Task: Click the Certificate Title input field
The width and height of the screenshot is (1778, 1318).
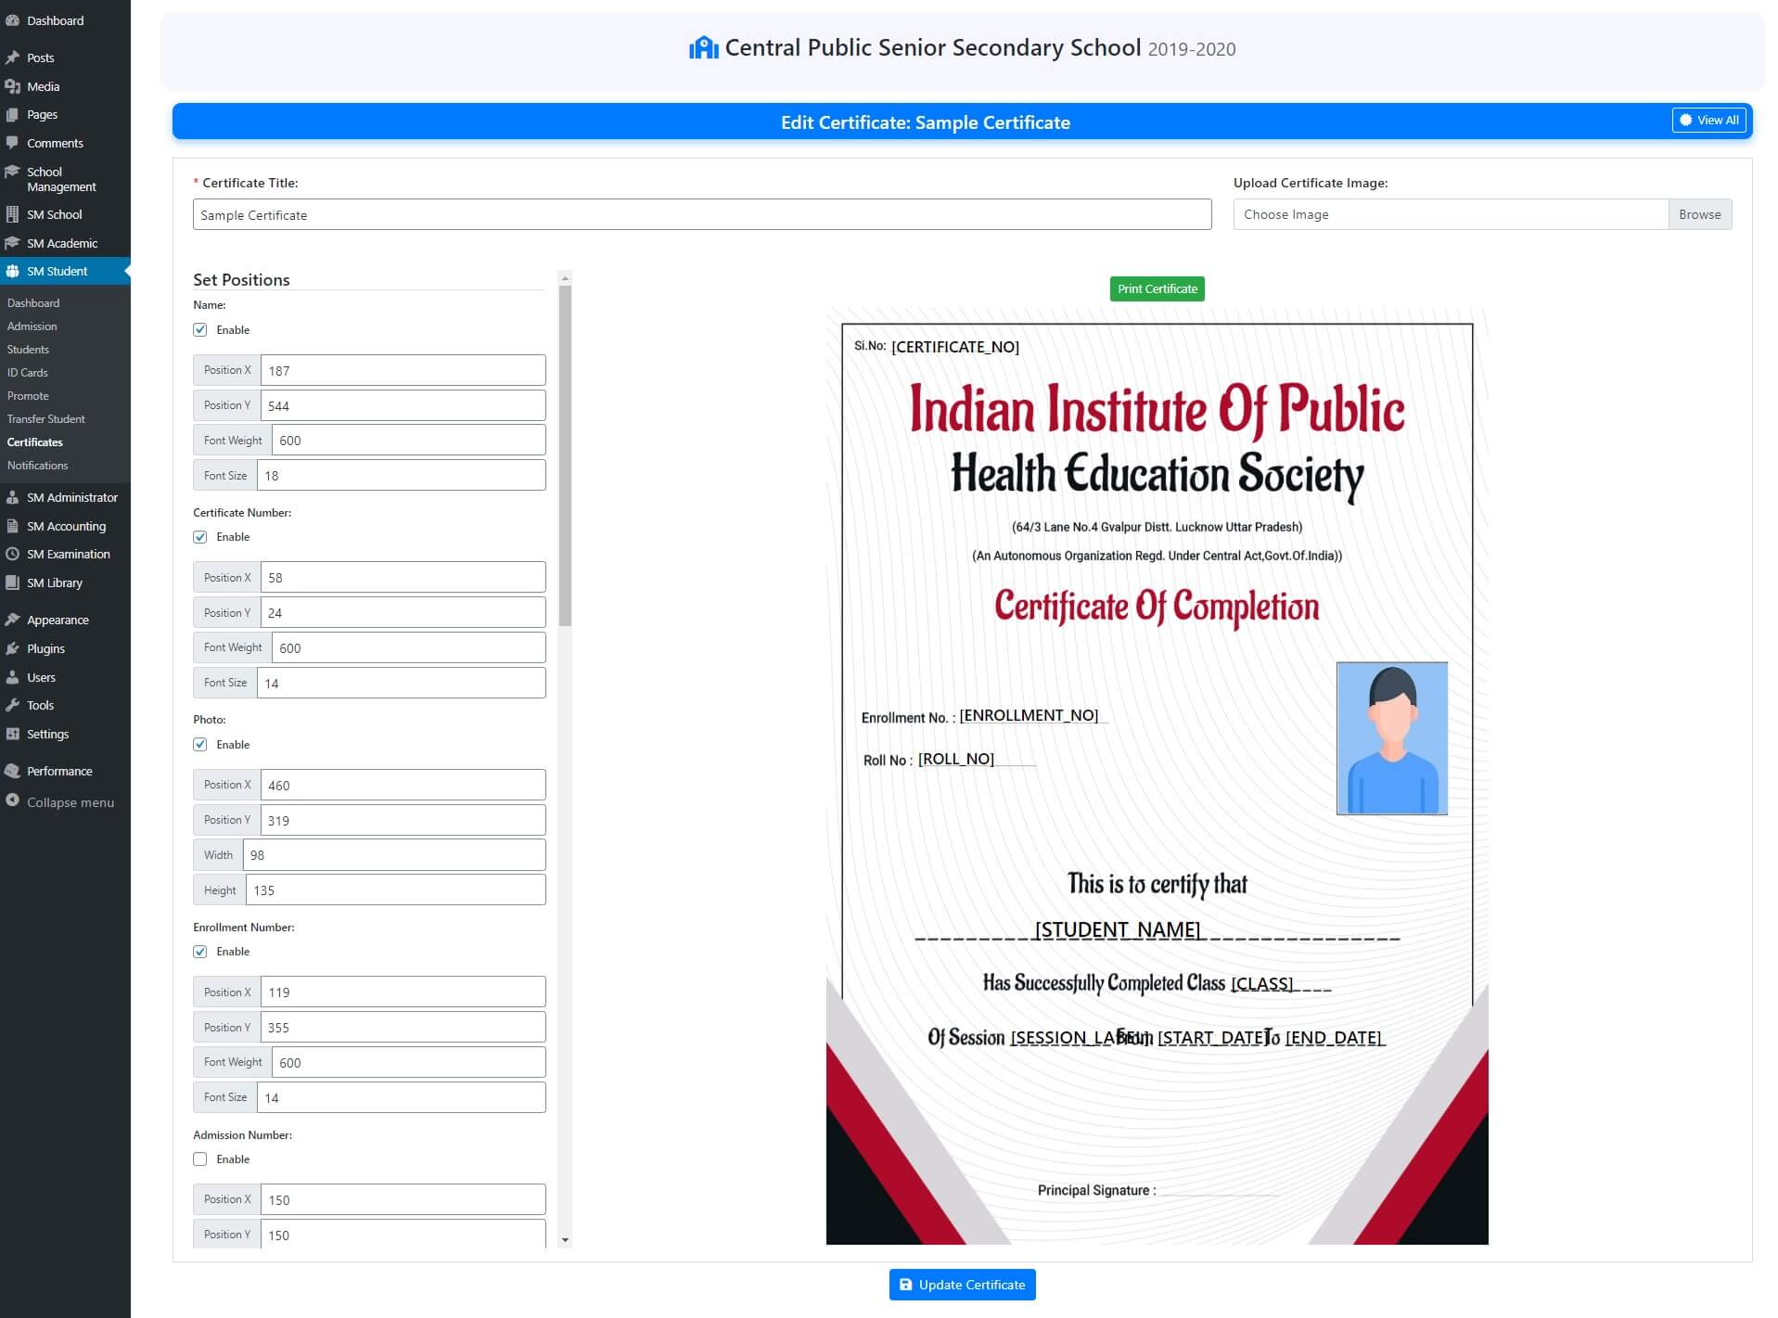Action: (x=701, y=215)
